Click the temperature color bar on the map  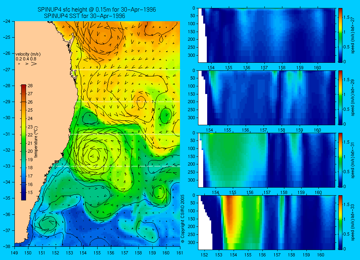point(24,142)
